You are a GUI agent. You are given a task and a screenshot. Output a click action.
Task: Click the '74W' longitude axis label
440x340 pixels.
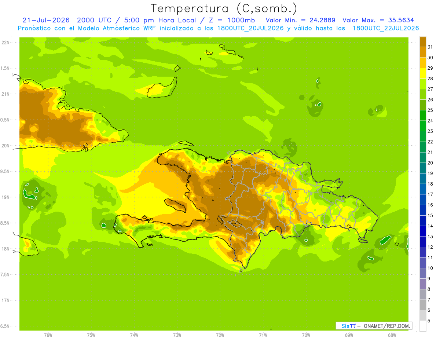click(x=134, y=335)
